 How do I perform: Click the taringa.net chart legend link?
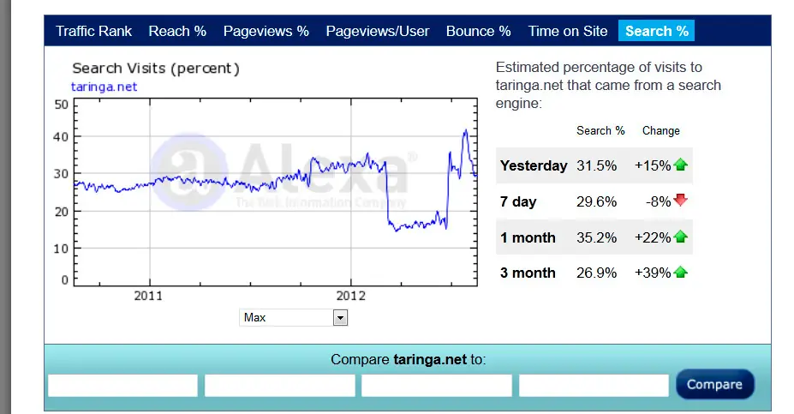tap(104, 87)
